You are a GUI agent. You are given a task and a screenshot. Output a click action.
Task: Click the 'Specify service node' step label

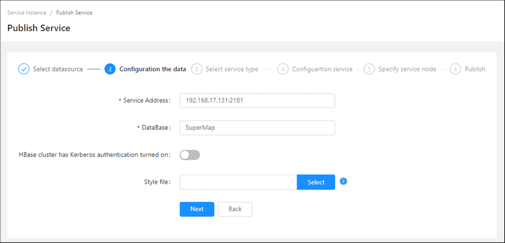click(407, 69)
